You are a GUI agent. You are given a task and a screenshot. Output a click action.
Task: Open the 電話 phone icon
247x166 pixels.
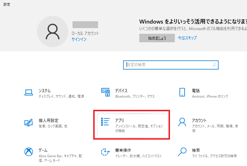point(182,92)
